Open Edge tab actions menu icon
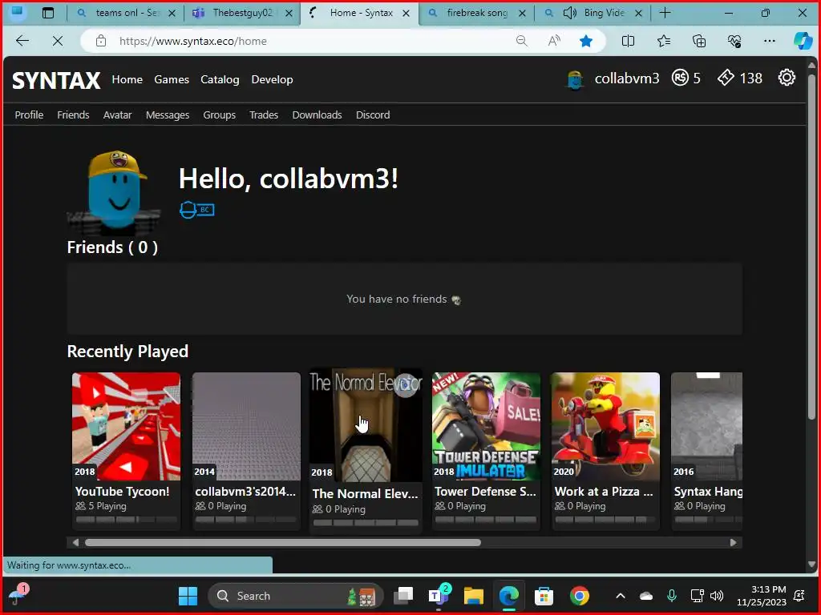Viewport: 821px width, 615px height. pos(47,13)
